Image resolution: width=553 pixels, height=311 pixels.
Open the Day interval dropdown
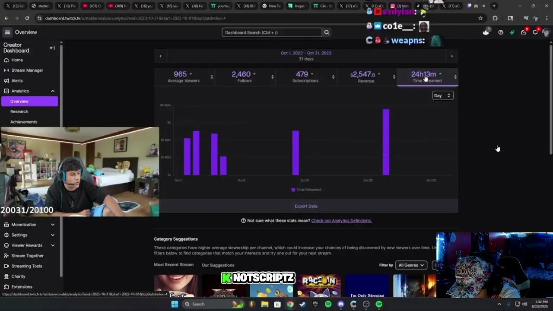pyautogui.click(x=442, y=95)
